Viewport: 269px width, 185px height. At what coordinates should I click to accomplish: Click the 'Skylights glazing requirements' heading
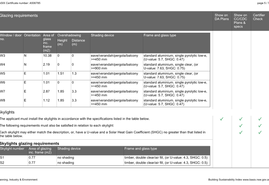(30, 144)
